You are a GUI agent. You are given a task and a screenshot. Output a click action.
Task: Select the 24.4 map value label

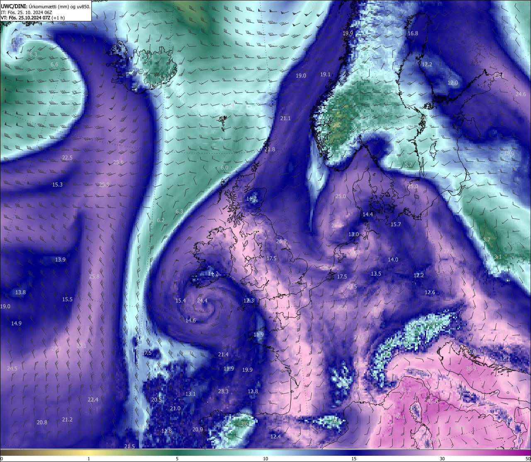(x=202, y=301)
